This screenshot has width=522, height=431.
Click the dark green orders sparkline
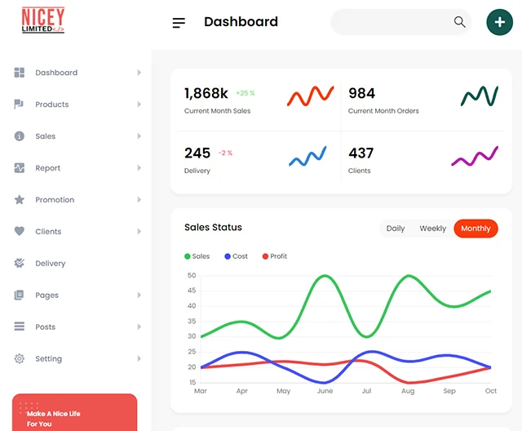click(x=480, y=96)
